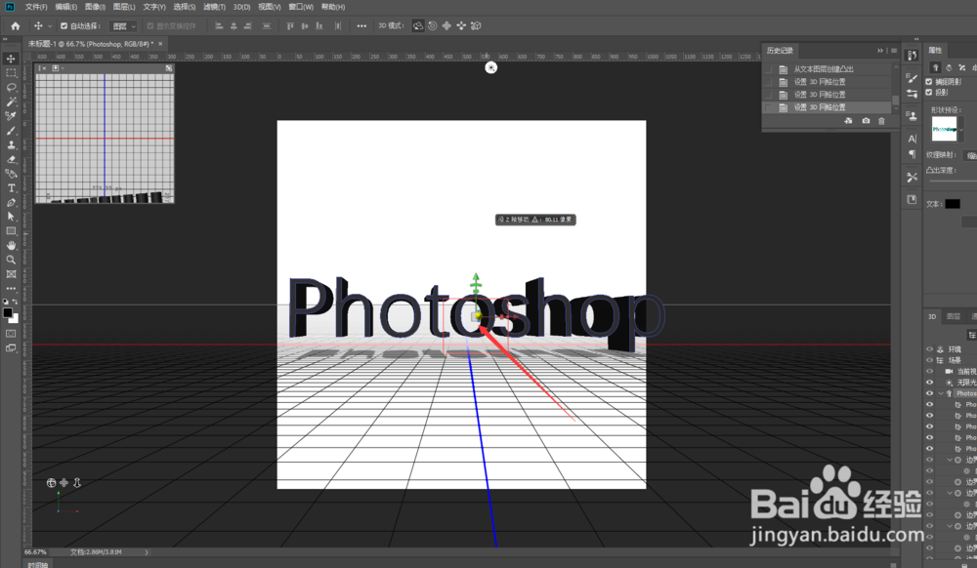Image resolution: width=977 pixels, height=568 pixels.
Task: Select the Eyedropper tool
Action: pos(11,116)
